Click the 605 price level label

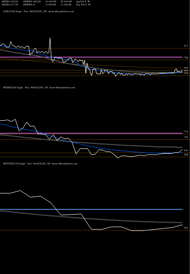click(x=186, y=71)
